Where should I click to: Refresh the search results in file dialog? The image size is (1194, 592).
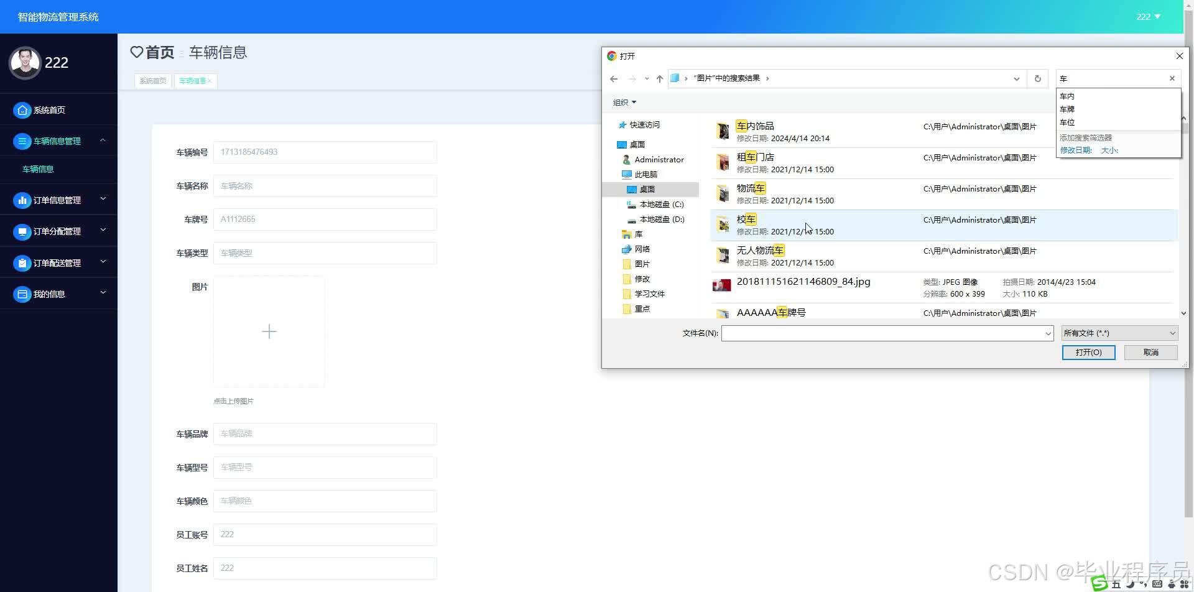1037,79
